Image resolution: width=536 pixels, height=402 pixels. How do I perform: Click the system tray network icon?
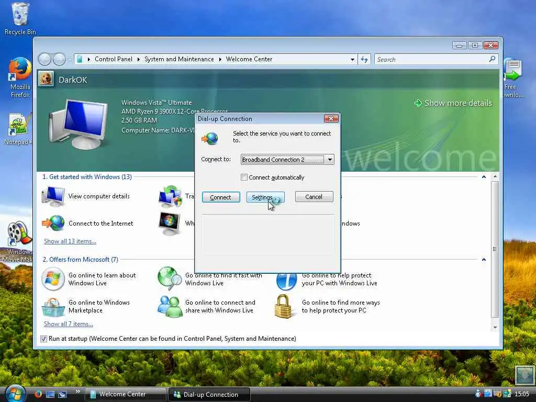488,394
